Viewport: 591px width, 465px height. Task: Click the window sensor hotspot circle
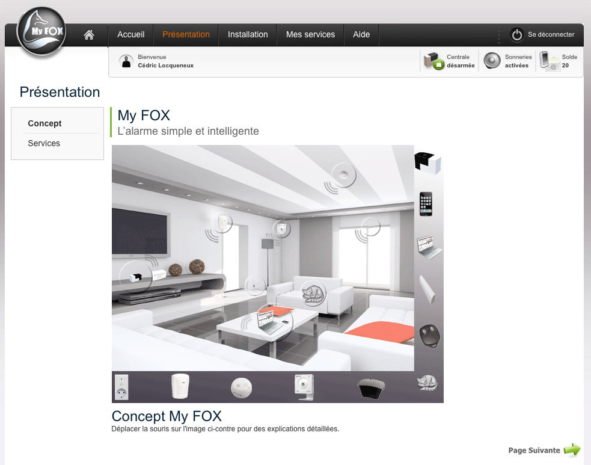(x=370, y=227)
